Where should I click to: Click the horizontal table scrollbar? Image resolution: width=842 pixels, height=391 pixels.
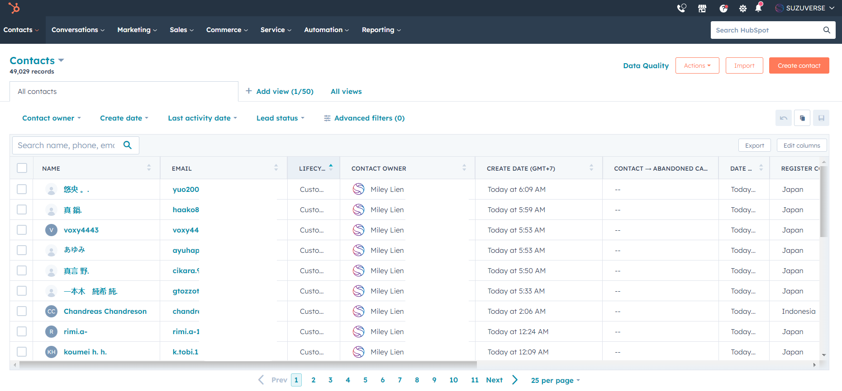(x=248, y=364)
